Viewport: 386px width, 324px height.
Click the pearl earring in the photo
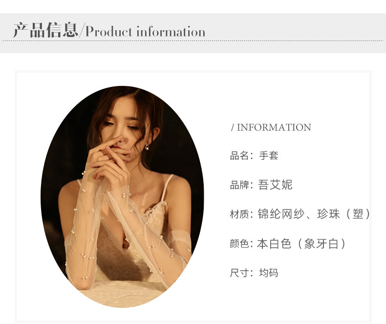coord(147,147)
